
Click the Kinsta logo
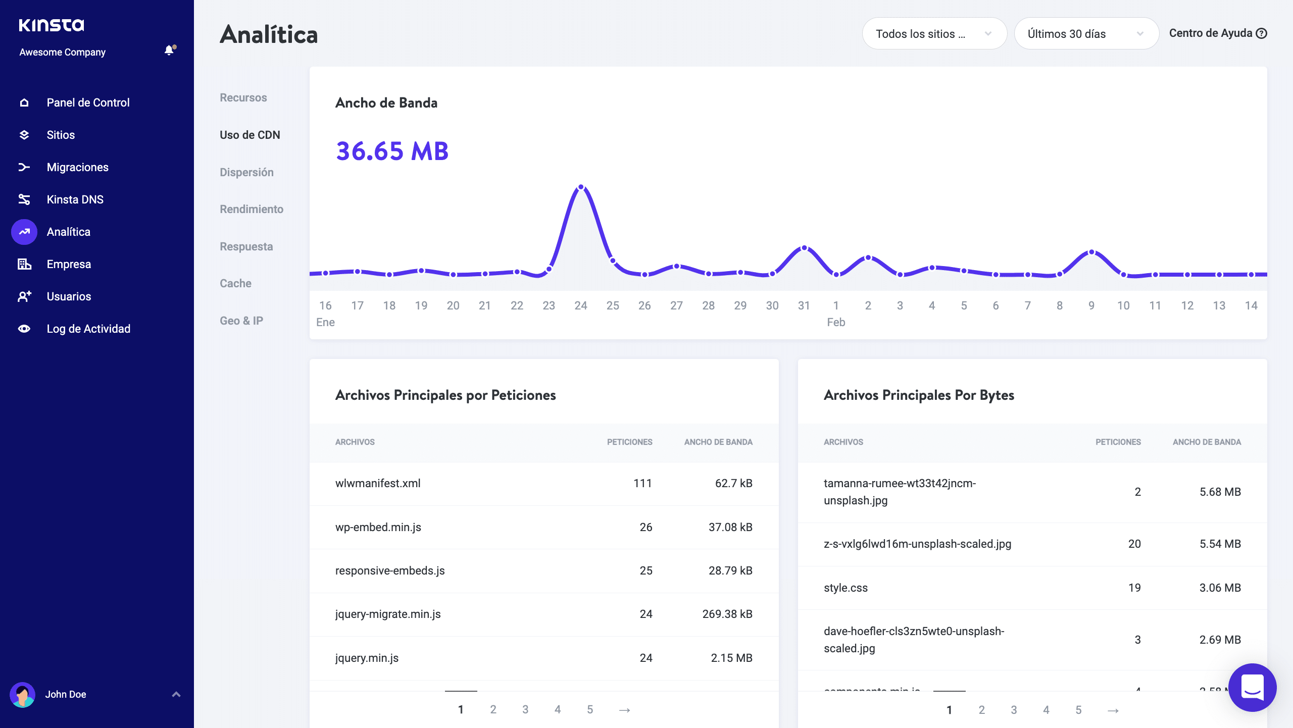52,25
